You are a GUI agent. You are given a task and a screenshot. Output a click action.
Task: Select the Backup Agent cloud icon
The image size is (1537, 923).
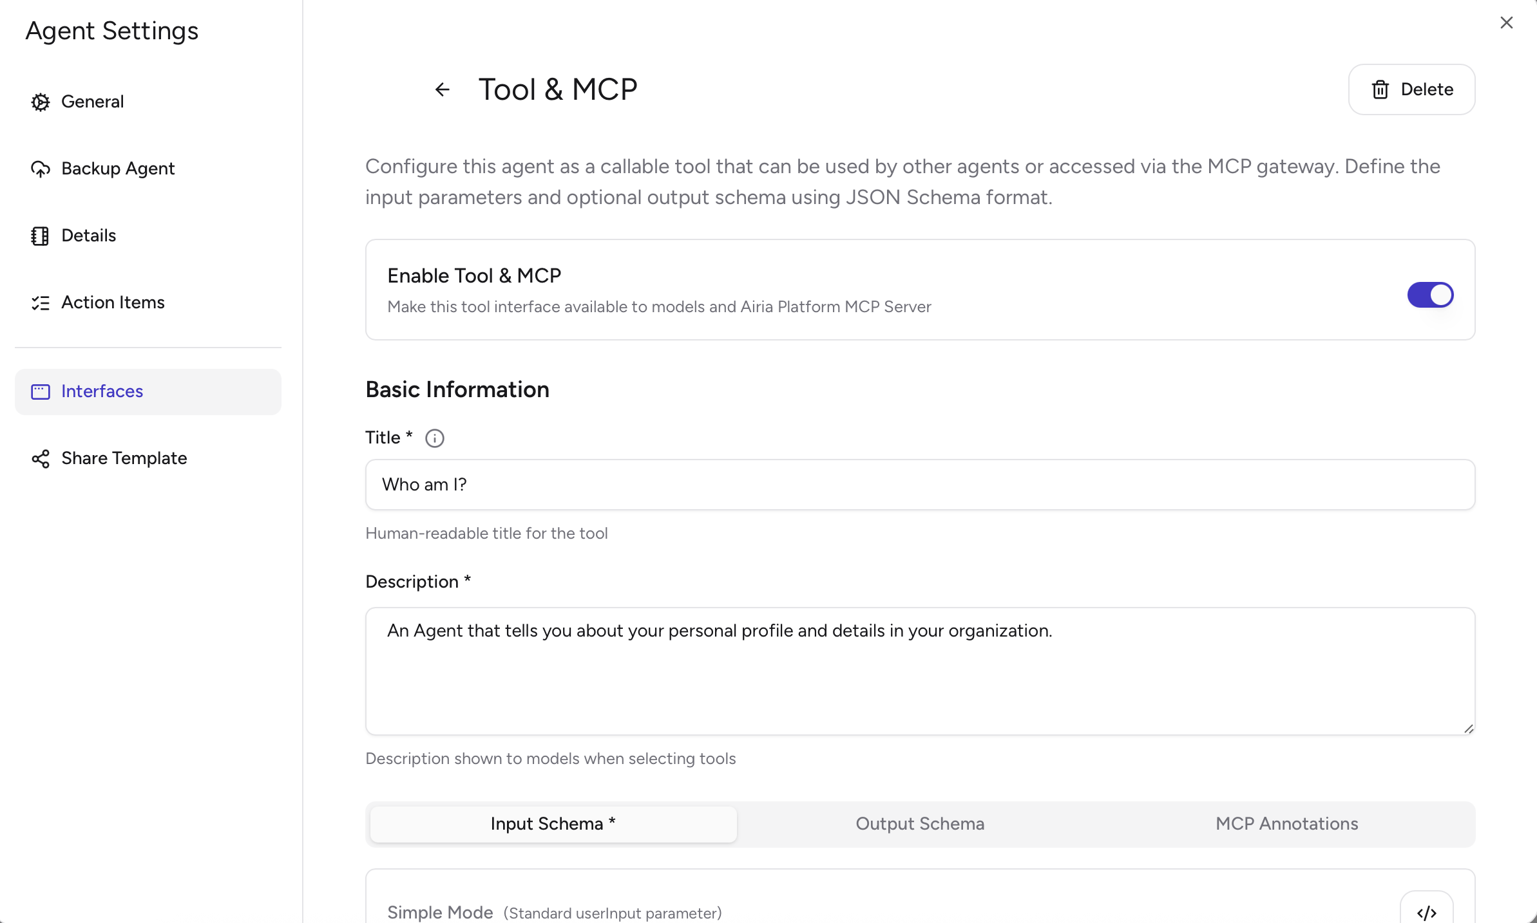pos(40,169)
